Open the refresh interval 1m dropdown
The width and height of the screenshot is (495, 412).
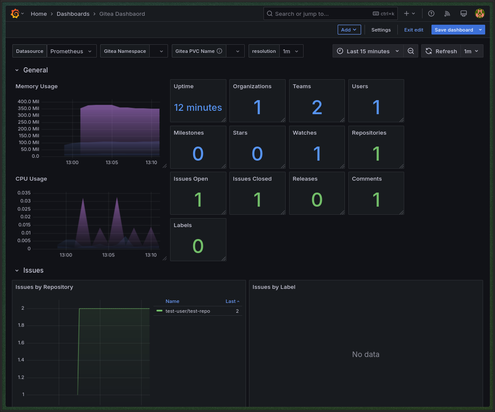[x=472, y=51]
